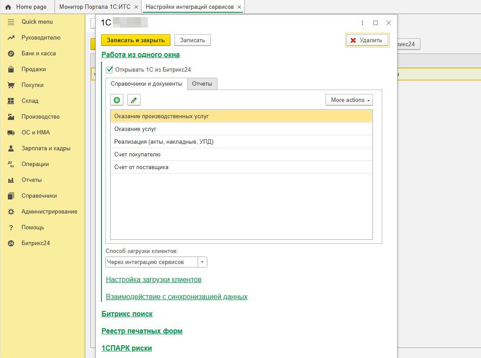Open the Зарплата и кадры section

pyautogui.click(x=46, y=148)
